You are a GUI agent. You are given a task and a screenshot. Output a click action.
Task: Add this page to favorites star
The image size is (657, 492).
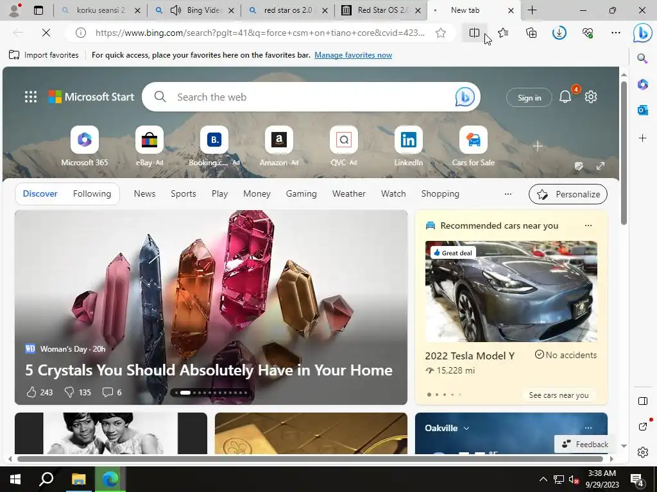[440, 33]
